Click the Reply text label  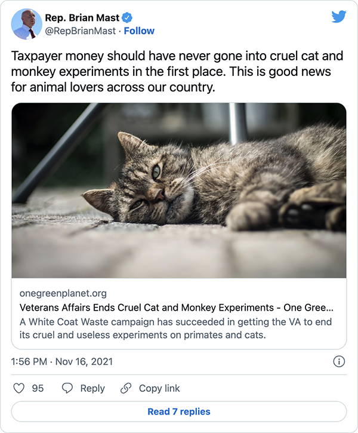(92, 388)
